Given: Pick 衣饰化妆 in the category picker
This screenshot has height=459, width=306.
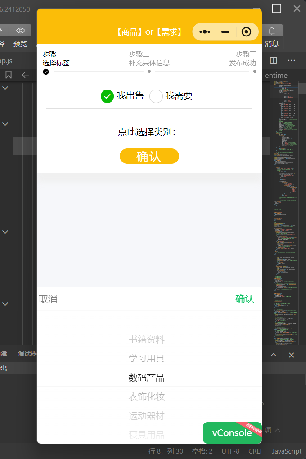Looking at the screenshot, I should pyautogui.click(x=147, y=396).
